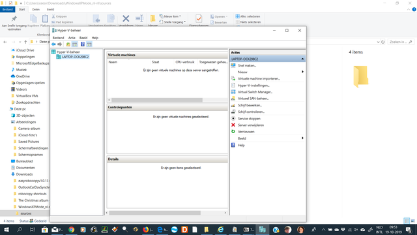
Task: Open the address bar history dropdown arrow
Action: coord(378,42)
